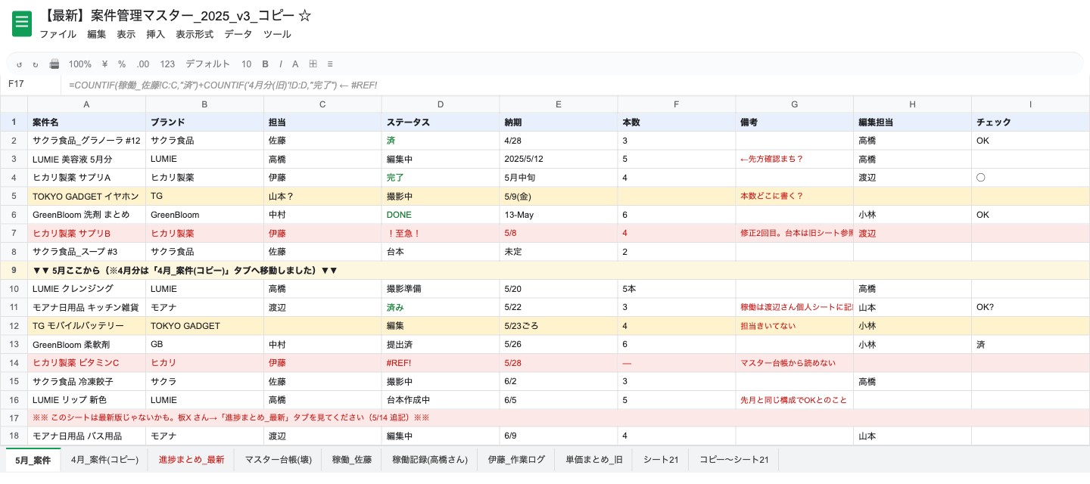Apply percent format to cell

coord(121,64)
